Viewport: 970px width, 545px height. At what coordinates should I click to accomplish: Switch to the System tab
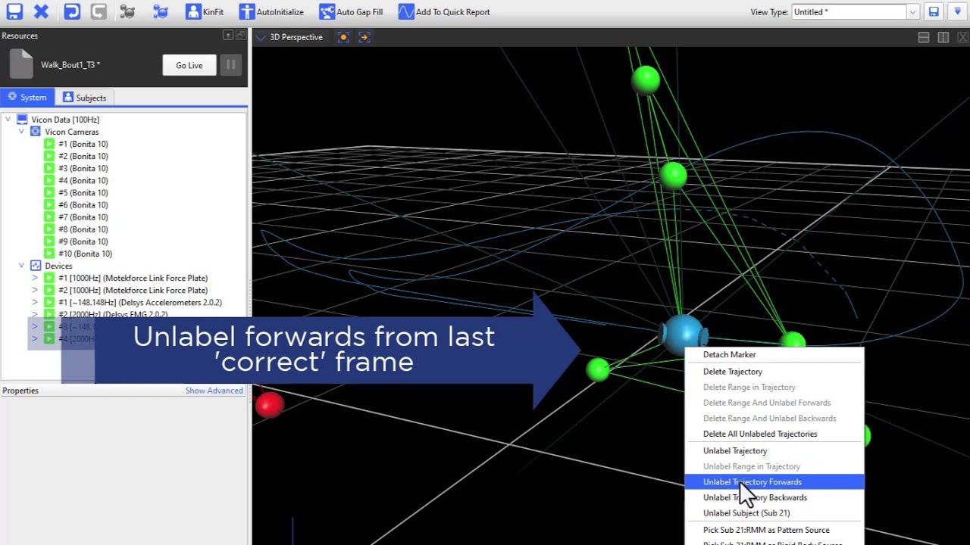(x=27, y=97)
